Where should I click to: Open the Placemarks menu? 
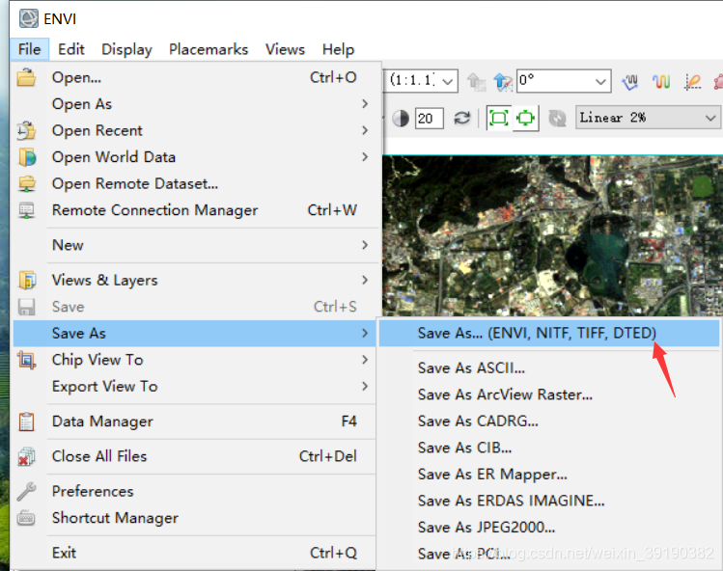click(x=209, y=49)
